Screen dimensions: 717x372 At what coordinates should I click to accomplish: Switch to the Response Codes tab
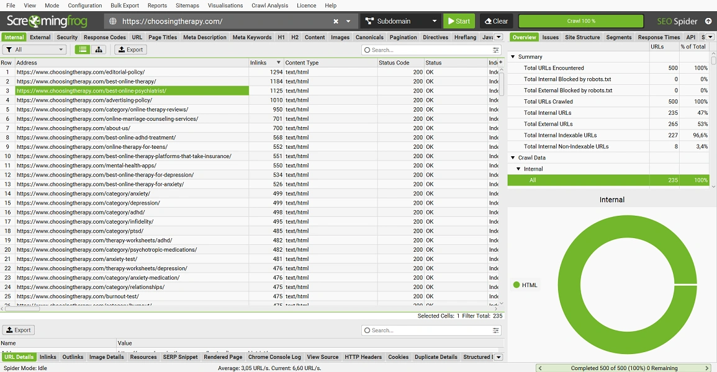[105, 37]
